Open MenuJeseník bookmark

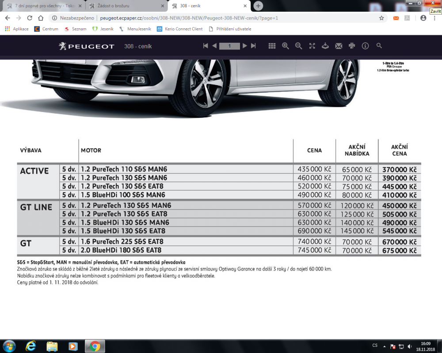click(x=135, y=29)
